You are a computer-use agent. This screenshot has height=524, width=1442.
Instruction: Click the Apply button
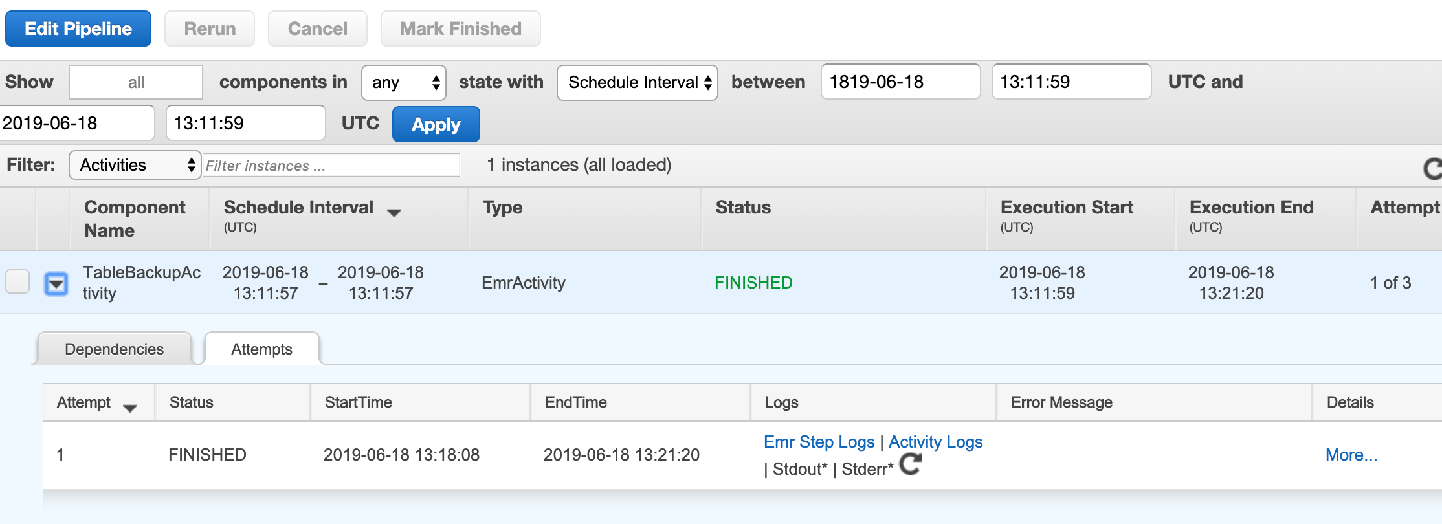point(436,124)
